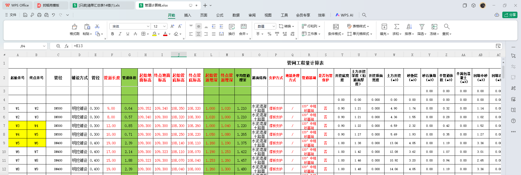Viewport: 521px width, 175px height.
Task: Click the new tab plus button
Action: 205,5
